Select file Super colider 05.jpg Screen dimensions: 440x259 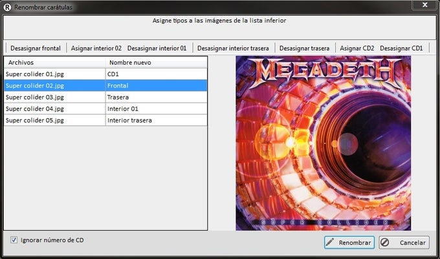[x=55, y=120]
